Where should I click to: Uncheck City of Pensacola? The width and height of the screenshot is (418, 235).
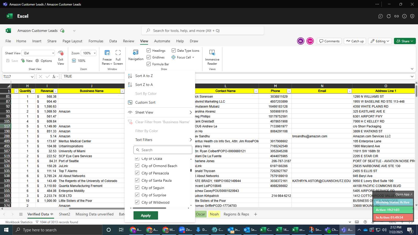137,173
